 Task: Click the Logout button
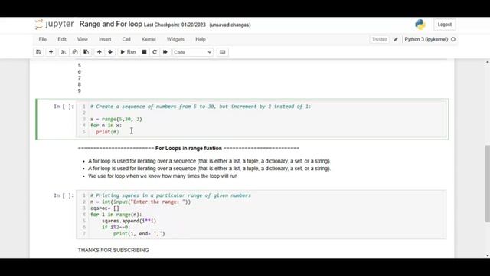444,25
